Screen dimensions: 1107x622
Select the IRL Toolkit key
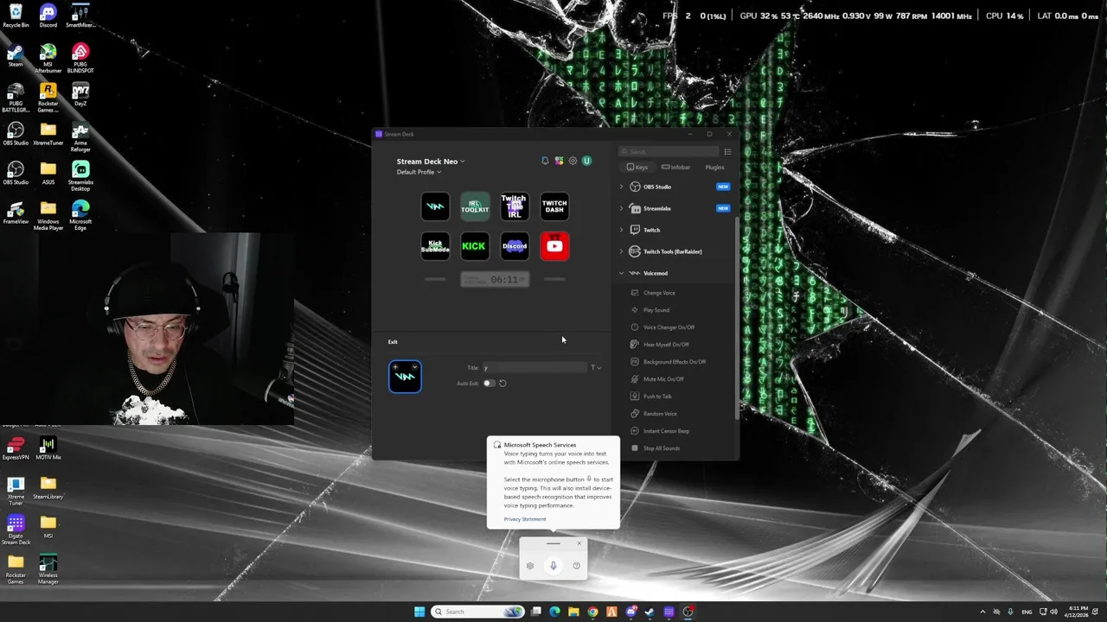(x=474, y=206)
